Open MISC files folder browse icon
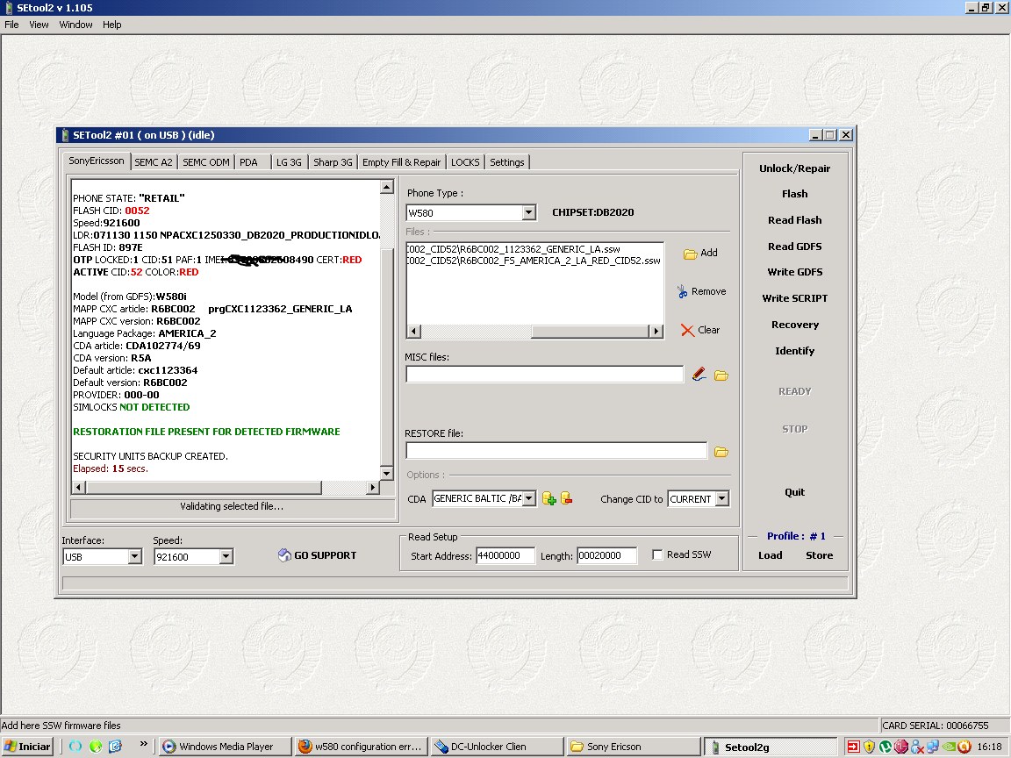Image resolution: width=1011 pixels, height=758 pixels. pos(721,375)
